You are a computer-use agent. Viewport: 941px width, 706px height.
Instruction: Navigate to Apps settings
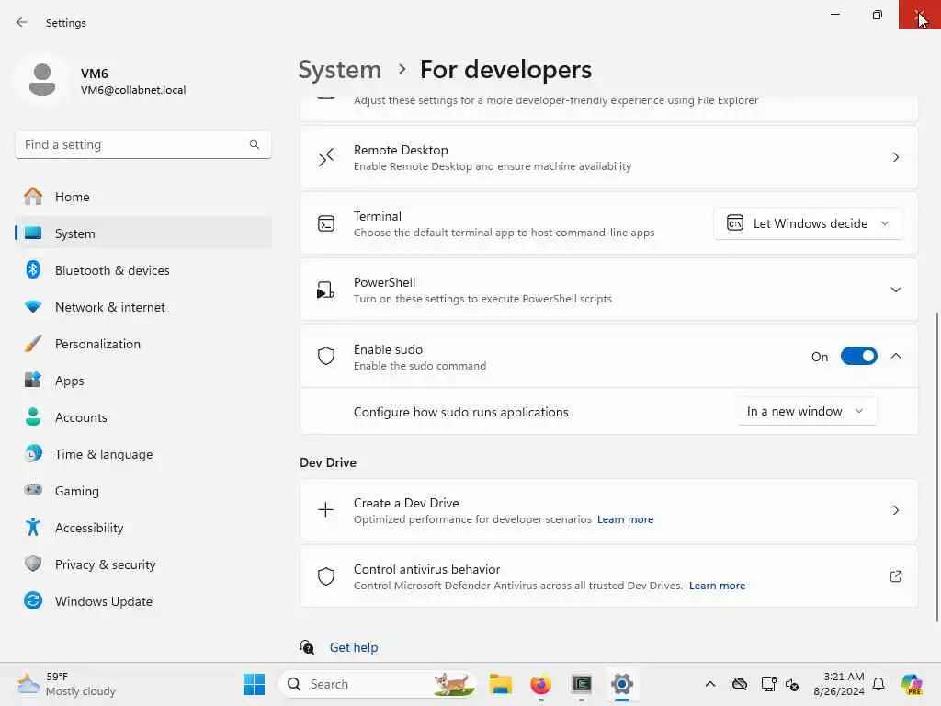(x=142, y=381)
